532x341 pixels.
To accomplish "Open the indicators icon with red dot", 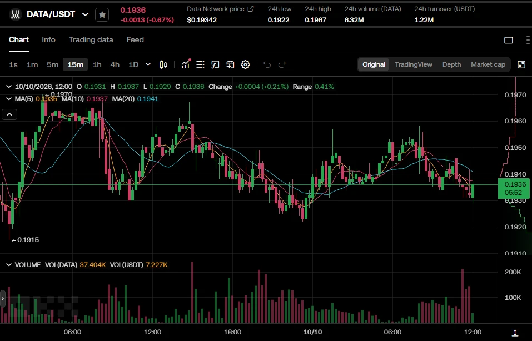I will pyautogui.click(x=186, y=64).
